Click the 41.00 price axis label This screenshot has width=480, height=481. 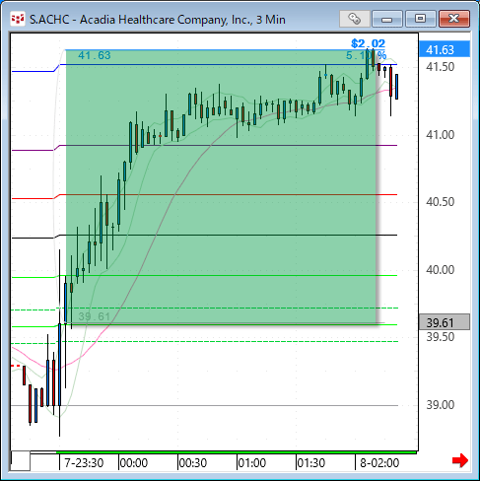click(441, 135)
